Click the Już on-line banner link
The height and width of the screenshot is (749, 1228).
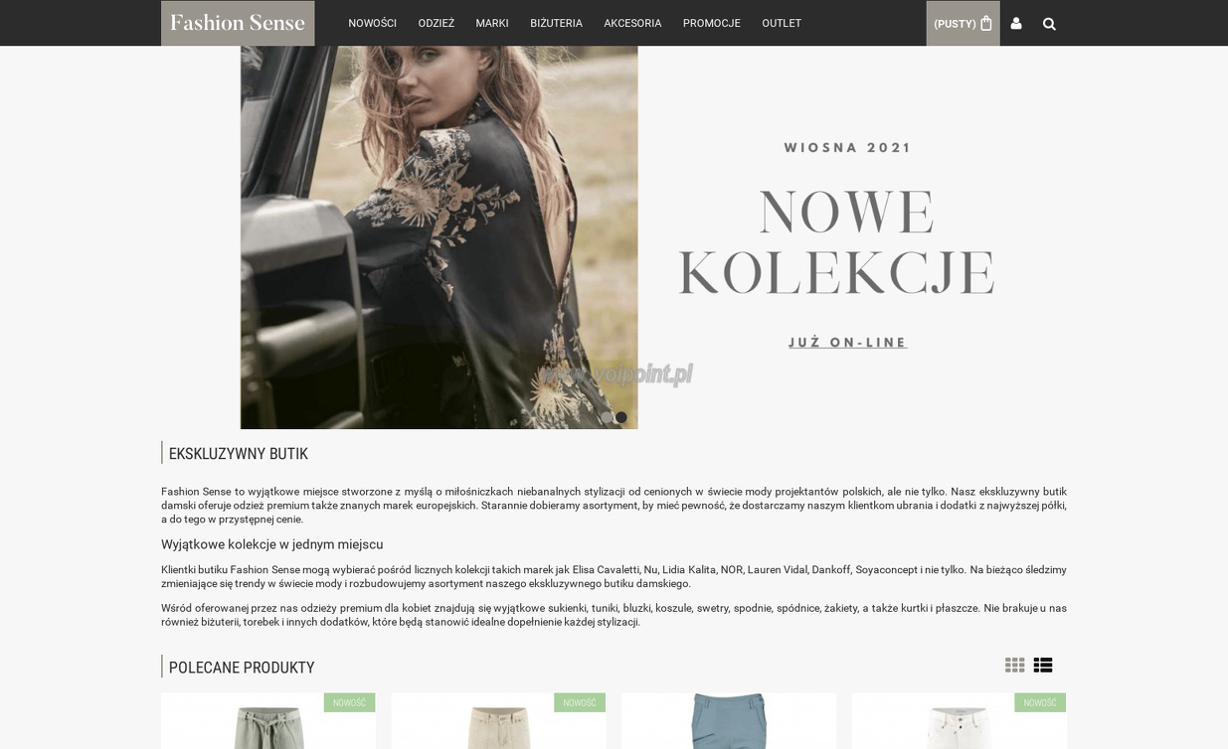pos(847,343)
